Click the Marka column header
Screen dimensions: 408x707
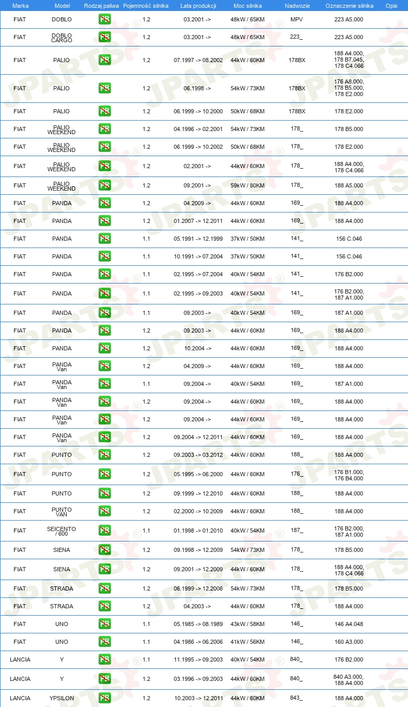click(20, 5)
